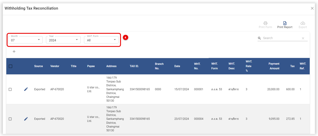Expand the Year dropdown showing 2024
318x136 pixels.
tap(63, 40)
